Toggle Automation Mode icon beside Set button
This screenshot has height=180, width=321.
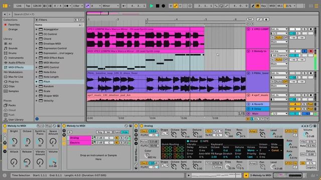(259, 19)
